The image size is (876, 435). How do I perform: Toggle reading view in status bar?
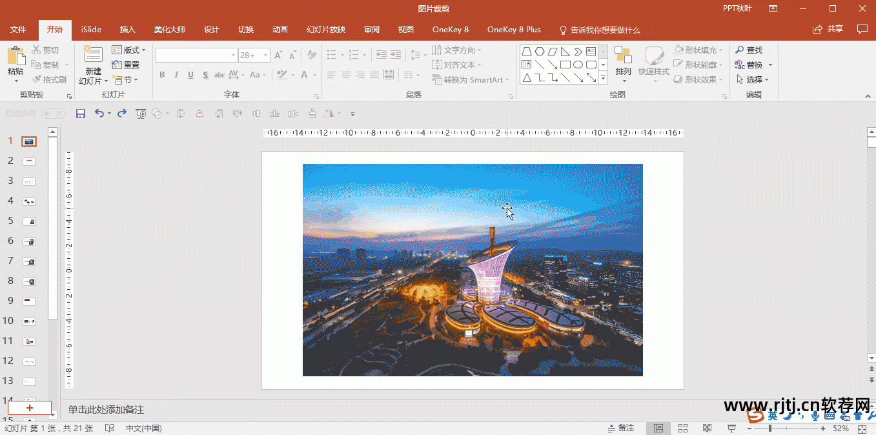[707, 428]
